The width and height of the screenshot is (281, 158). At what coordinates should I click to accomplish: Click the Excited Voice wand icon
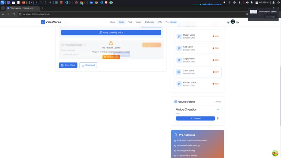click(x=179, y=84)
